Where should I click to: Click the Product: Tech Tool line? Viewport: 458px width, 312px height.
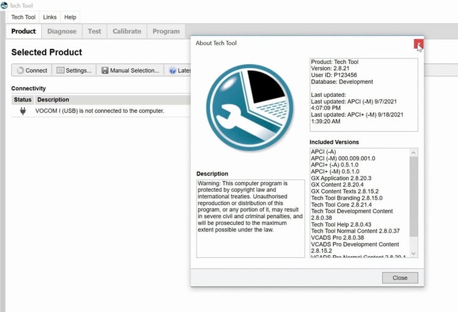pyautogui.click(x=335, y=62)
